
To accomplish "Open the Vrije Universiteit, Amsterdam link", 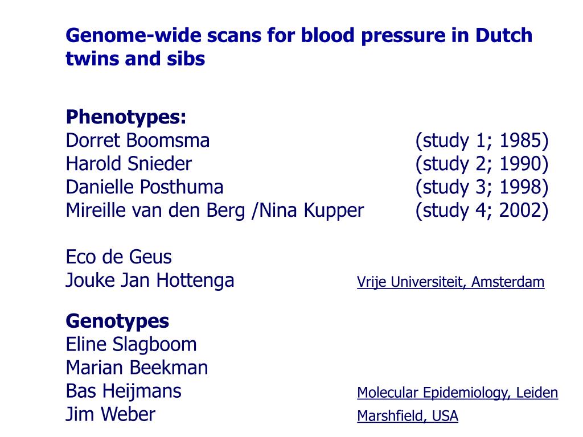I will (x=451, y=282).
